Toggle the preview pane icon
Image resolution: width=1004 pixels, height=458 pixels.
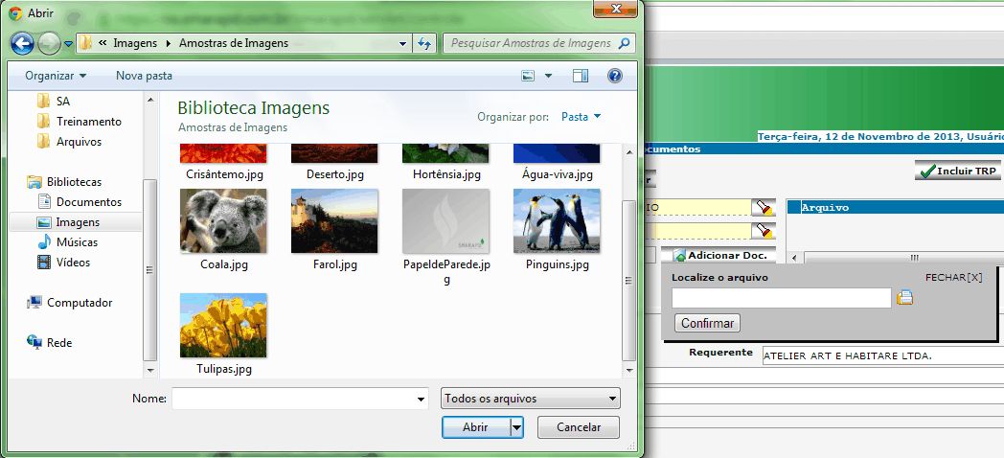[581, 76]
